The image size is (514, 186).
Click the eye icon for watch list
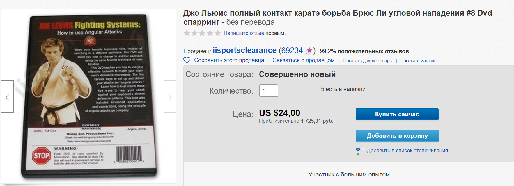pyautogui.click(x=358, y=150)
